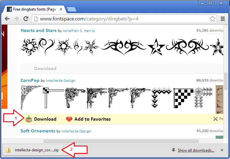Reload the page with the refresh icon
This screenshot has width=230, height=159.
coord(26,19)
